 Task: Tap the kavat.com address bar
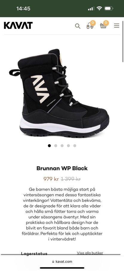pyautogui.click(x=62, y=261)
